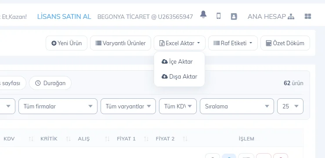This screenshot has height=158, width=325.
Task: Click the plus icon in Yeni Ürün
Action: [54, 43]
